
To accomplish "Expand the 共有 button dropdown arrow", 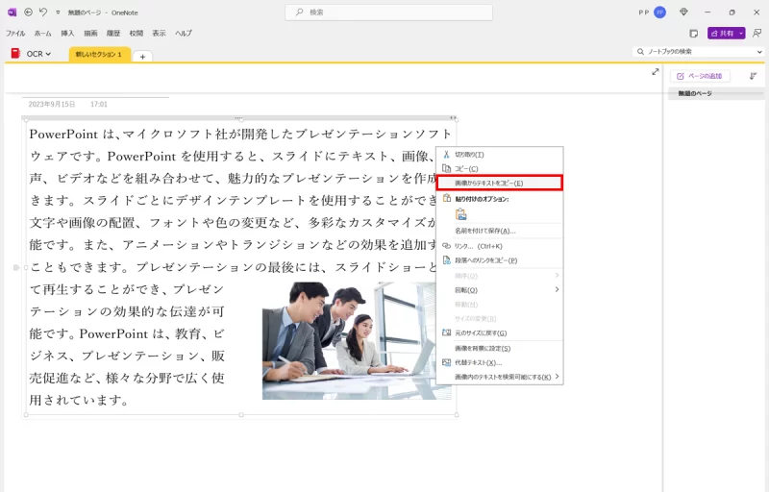I will 741,34.
